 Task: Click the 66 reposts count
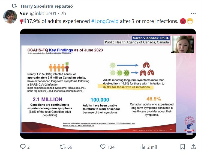coord(70,147)
